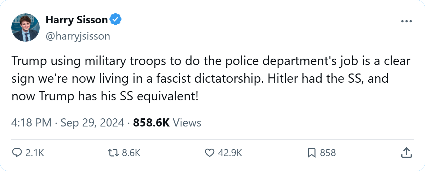Click the 2.1K replies count

click(35, 153)
